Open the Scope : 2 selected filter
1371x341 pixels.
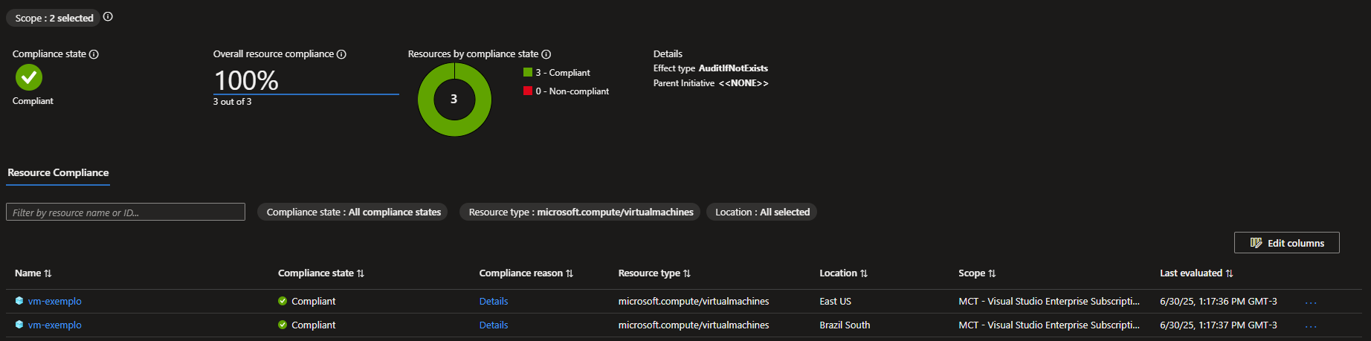click(x=54, y=18)
